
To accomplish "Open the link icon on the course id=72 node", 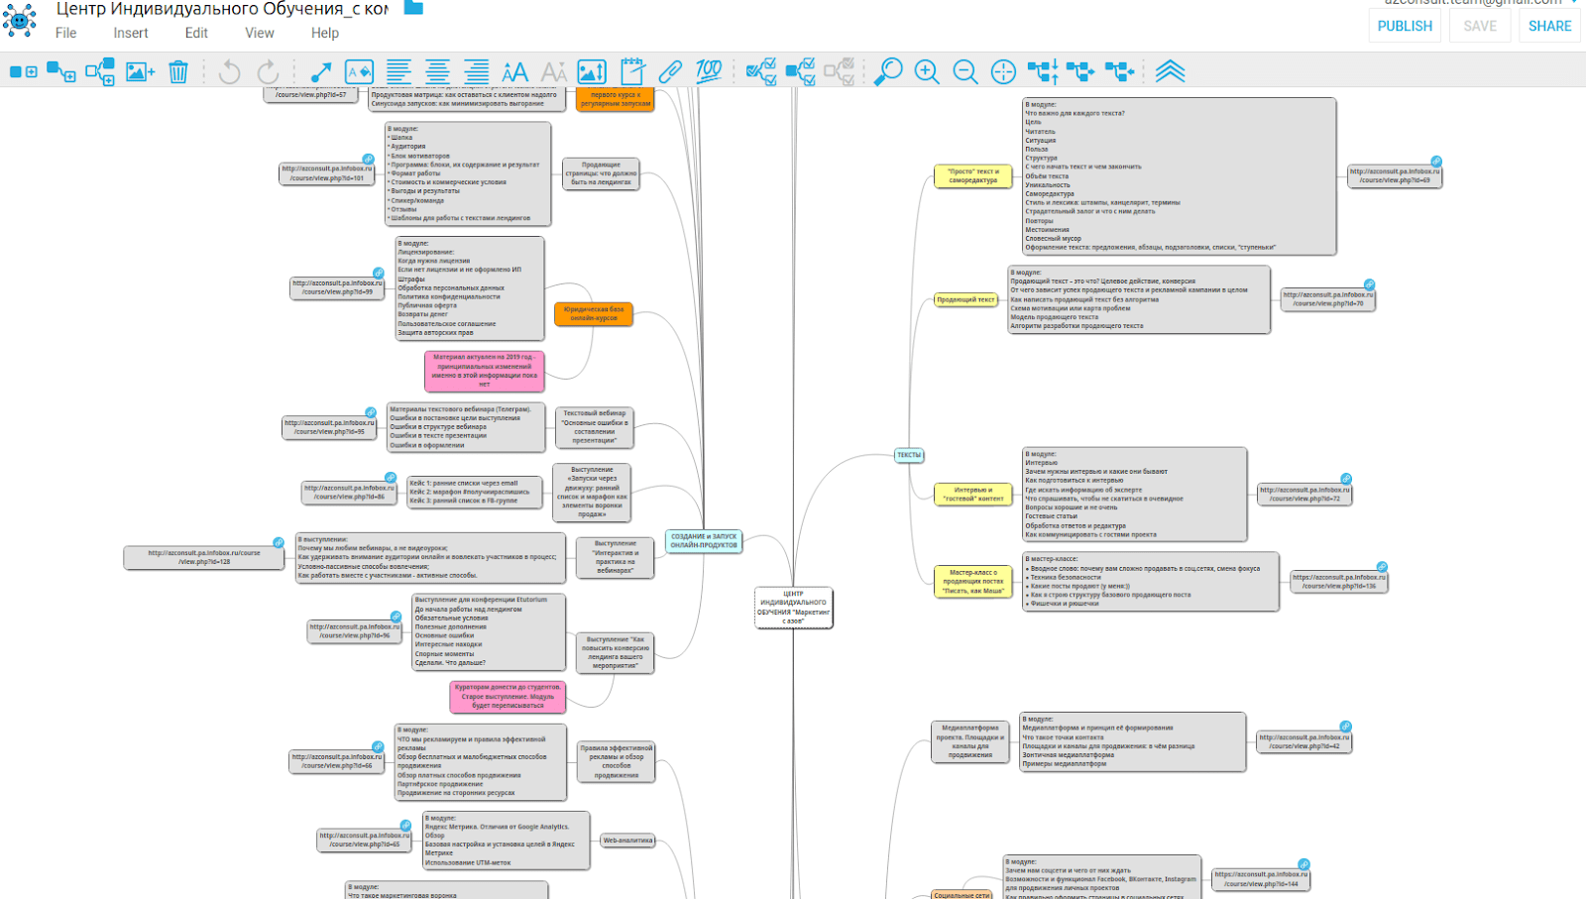I will (x=1346, y=480).
